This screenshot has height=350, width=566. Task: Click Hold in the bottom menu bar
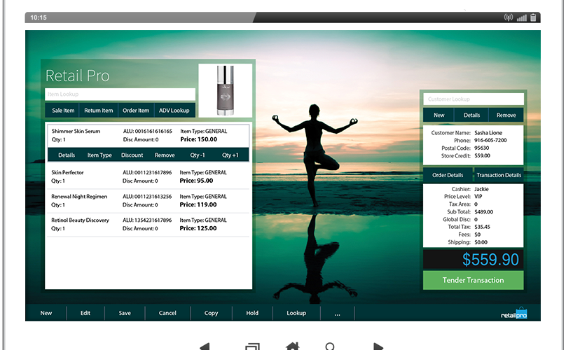(252, 313)
